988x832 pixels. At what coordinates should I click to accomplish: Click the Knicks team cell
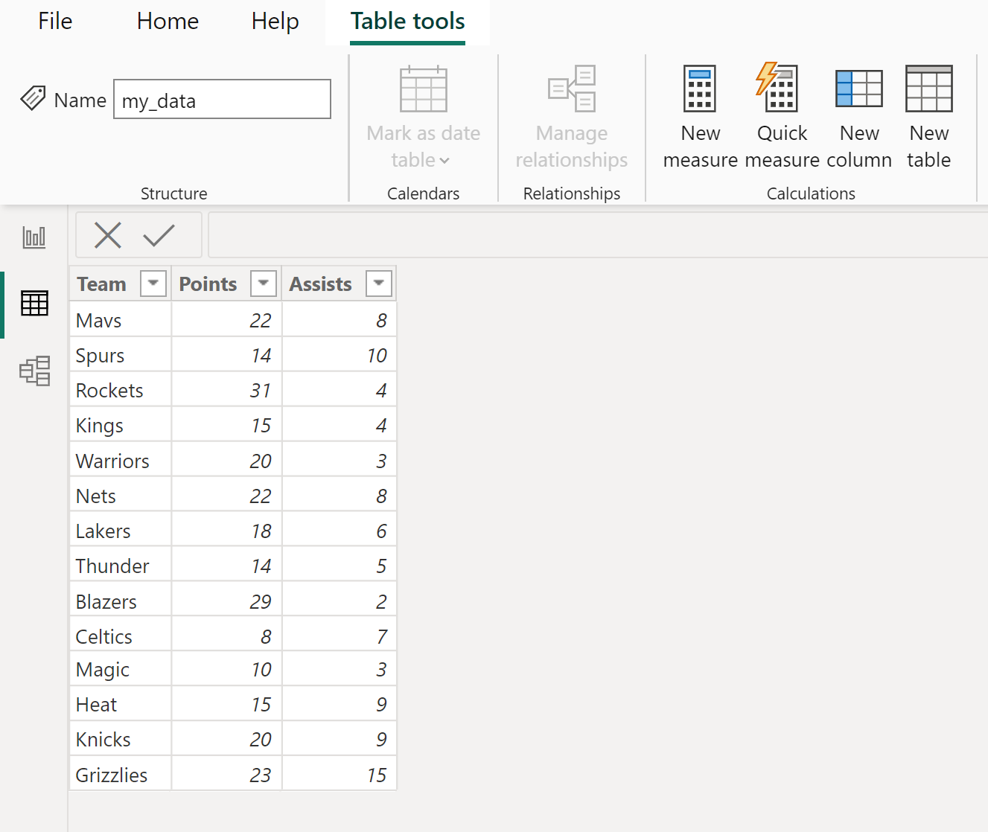pos(121,739)
